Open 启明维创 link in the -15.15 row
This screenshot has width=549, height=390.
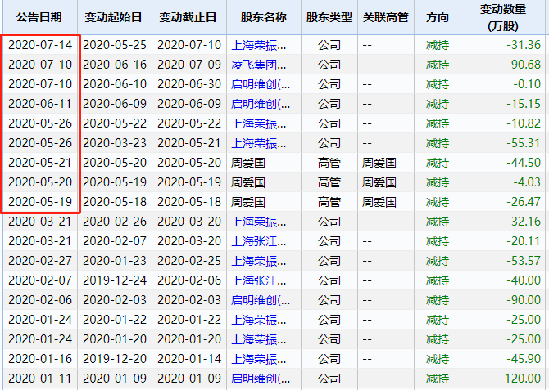pos(261,104)
